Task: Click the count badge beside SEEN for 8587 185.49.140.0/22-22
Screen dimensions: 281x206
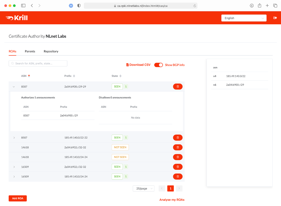Action: (126, 138)
